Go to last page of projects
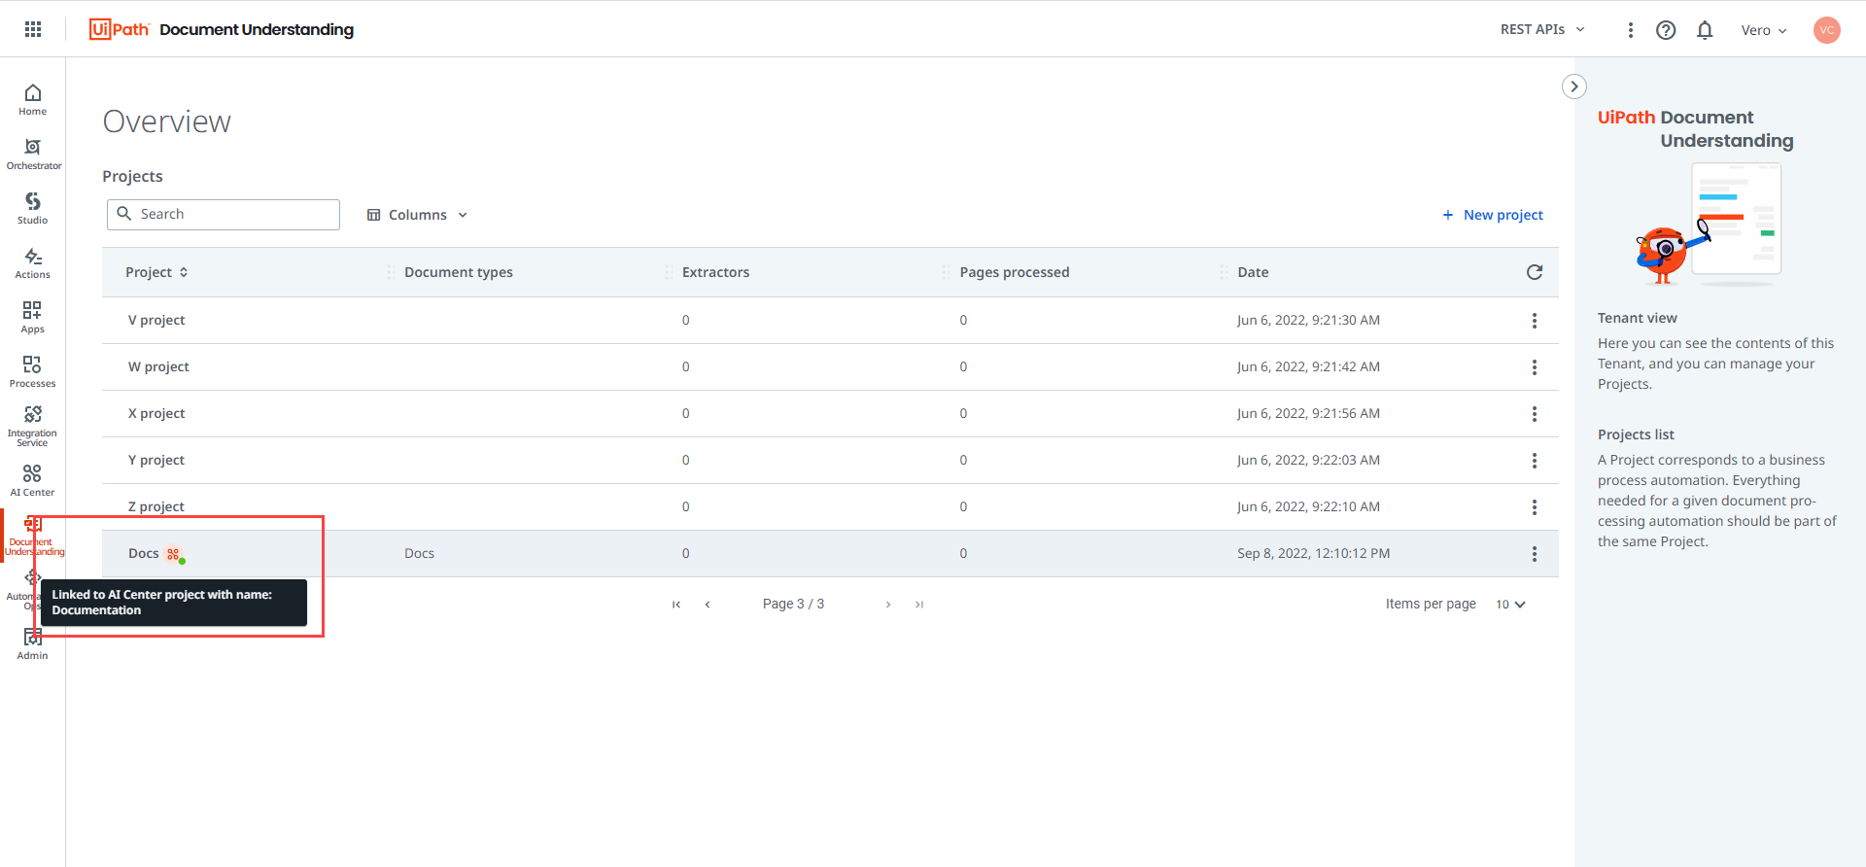The height and width of the screenshot is (867, 1866). tap(919, 605)
